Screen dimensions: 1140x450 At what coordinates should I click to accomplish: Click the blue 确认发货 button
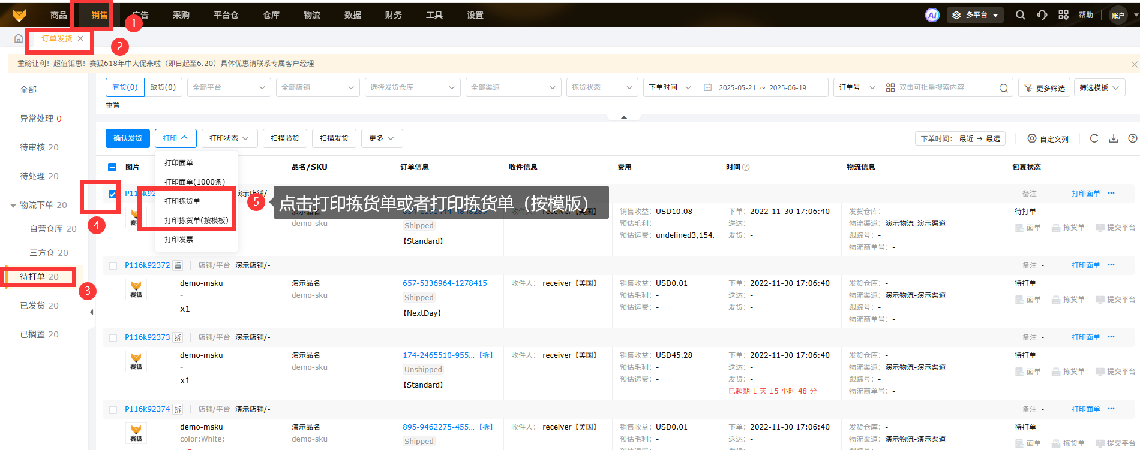128,138
